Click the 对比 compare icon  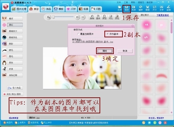click(111, 17)
